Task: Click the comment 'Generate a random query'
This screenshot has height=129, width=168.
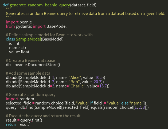Action: pyautogui.click(x=31, y=95)
